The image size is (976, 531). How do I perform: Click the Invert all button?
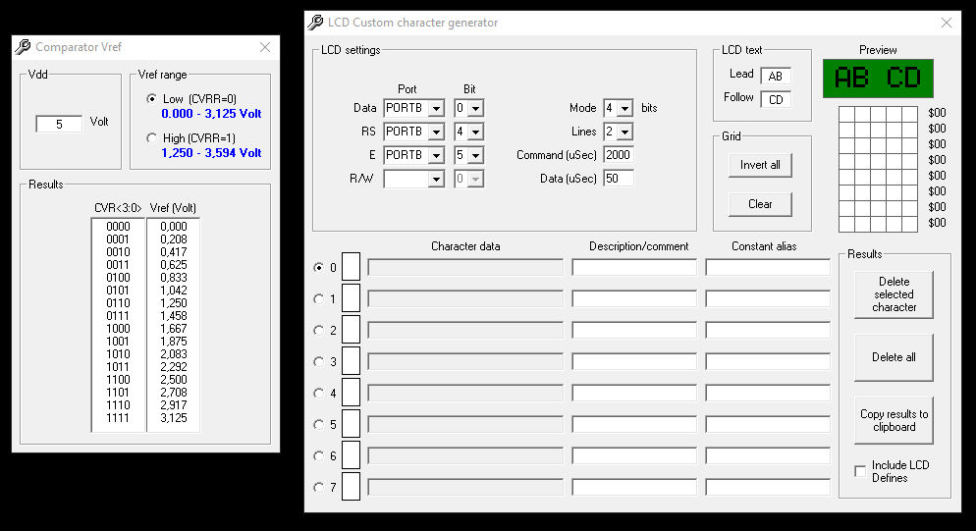coord(760,165)
